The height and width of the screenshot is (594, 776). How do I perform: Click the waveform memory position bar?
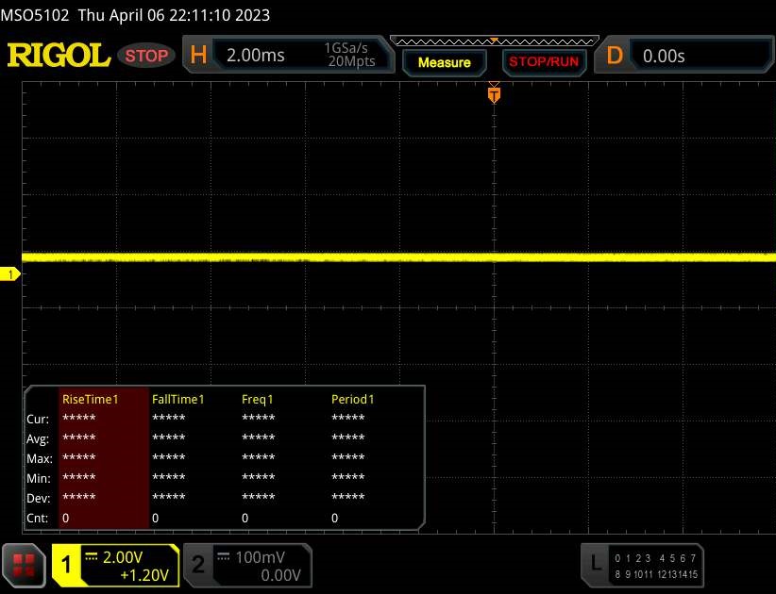click(x=493, y=41)
